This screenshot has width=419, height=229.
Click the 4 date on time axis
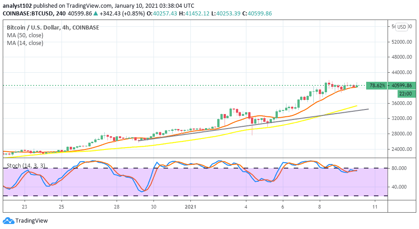tap(246, 207)
